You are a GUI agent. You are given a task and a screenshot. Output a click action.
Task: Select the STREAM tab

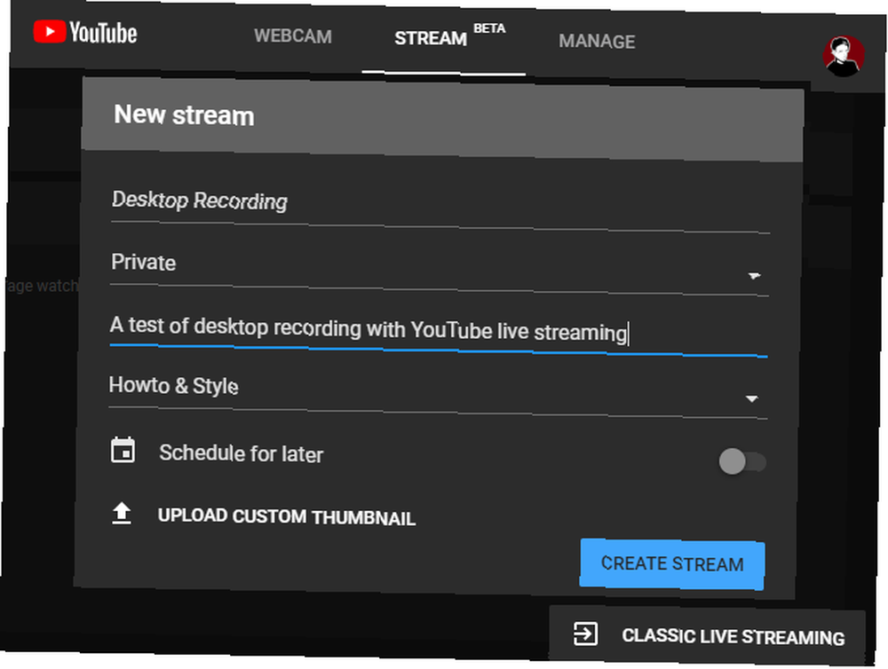(431, 38)
